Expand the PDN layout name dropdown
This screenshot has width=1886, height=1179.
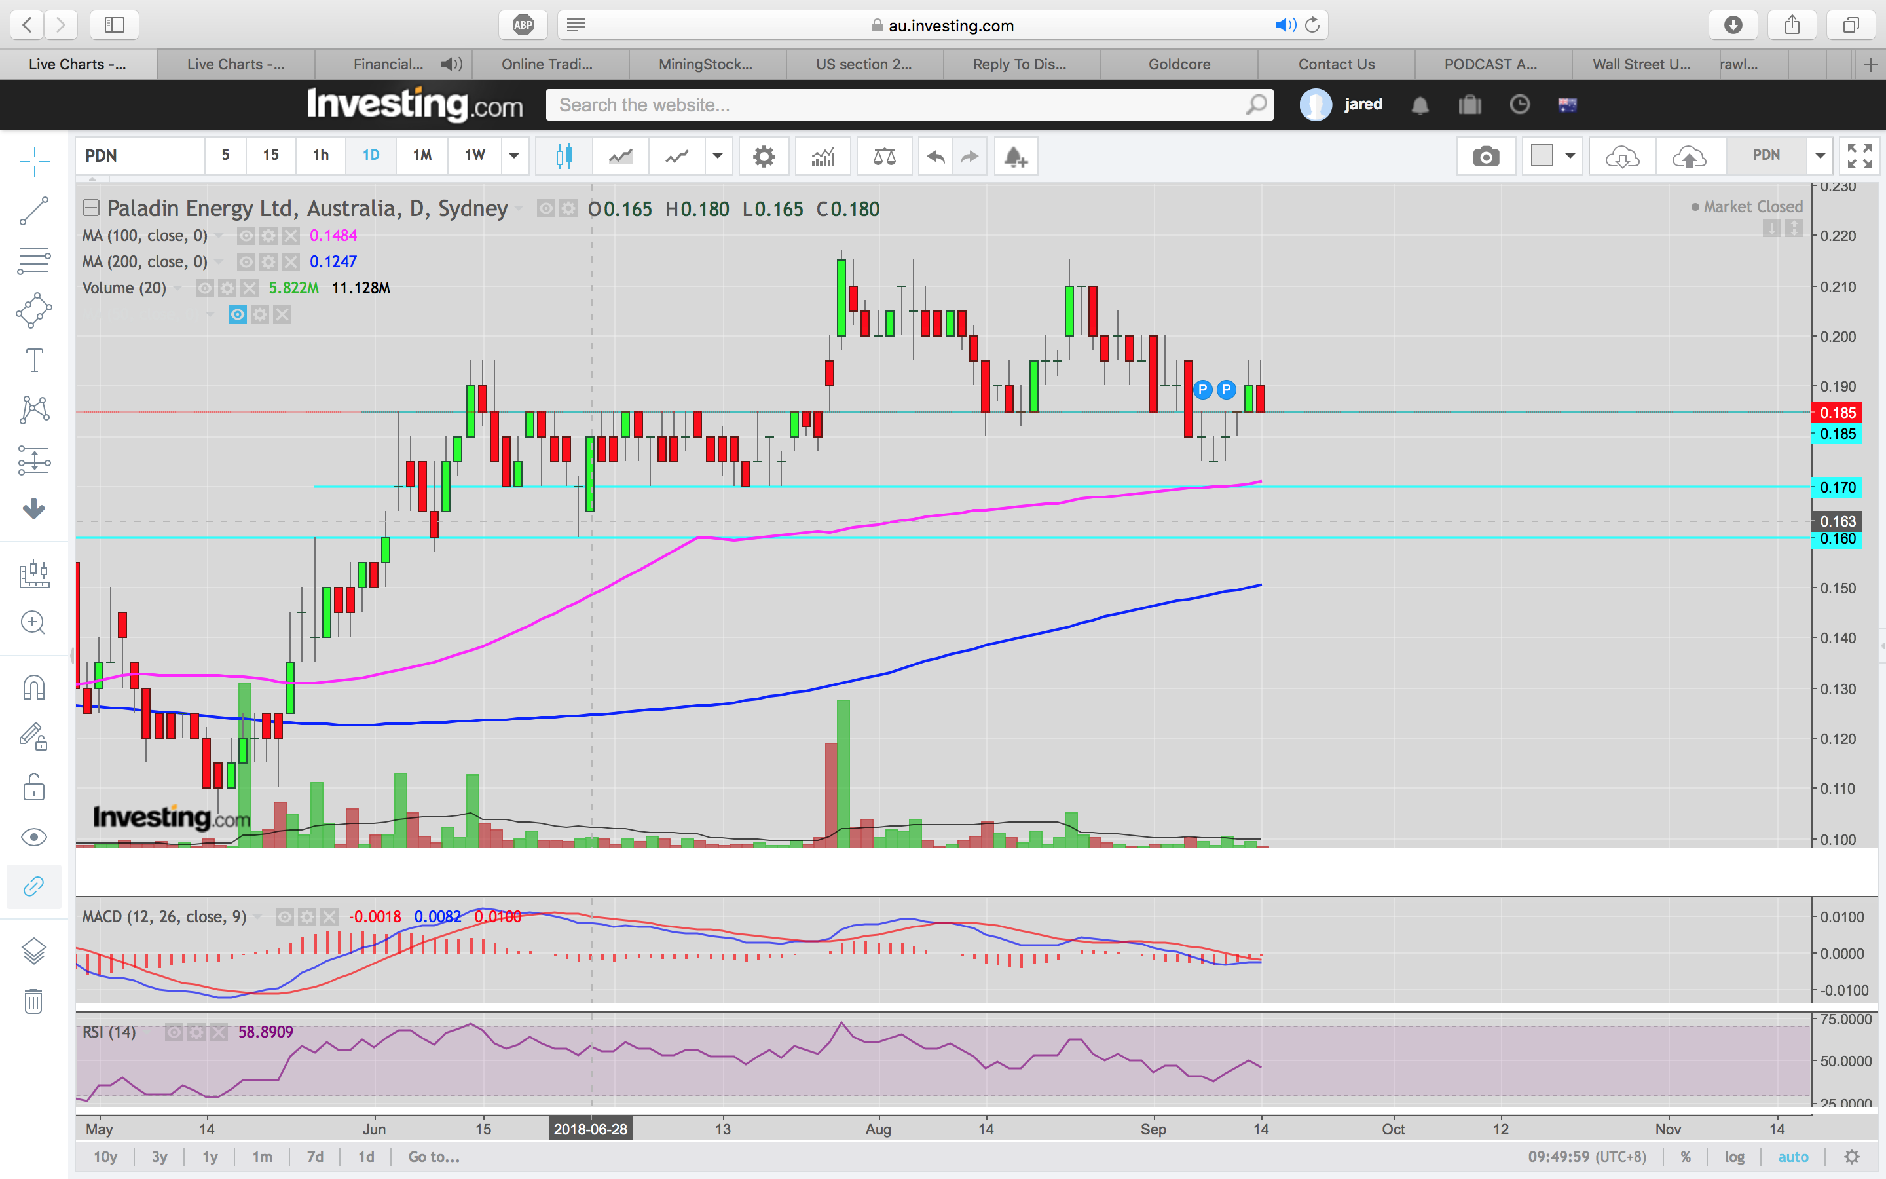click(1820, 156)
